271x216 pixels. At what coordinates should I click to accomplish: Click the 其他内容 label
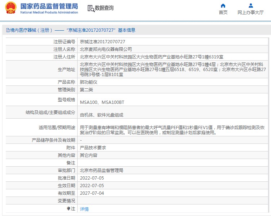[x=66, y=155]
